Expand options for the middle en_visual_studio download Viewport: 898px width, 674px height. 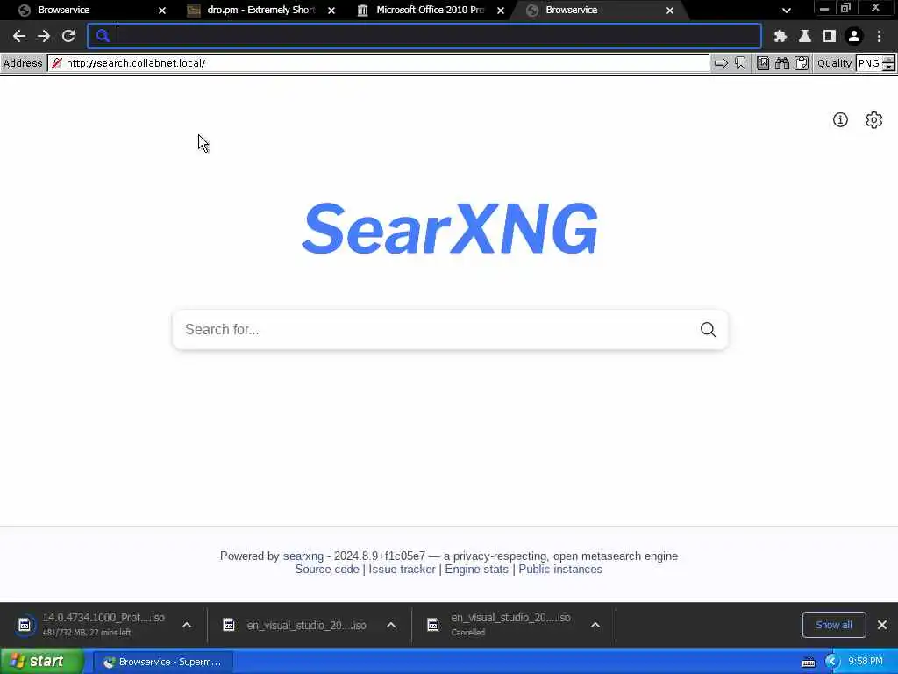[x=391, y=625]
